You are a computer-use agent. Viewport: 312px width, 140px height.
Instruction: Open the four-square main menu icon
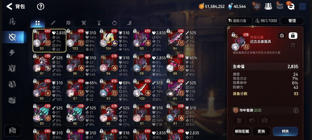[x=302, y=6]
